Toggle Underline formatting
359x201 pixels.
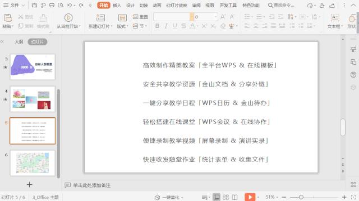click(x=175, y=26)
